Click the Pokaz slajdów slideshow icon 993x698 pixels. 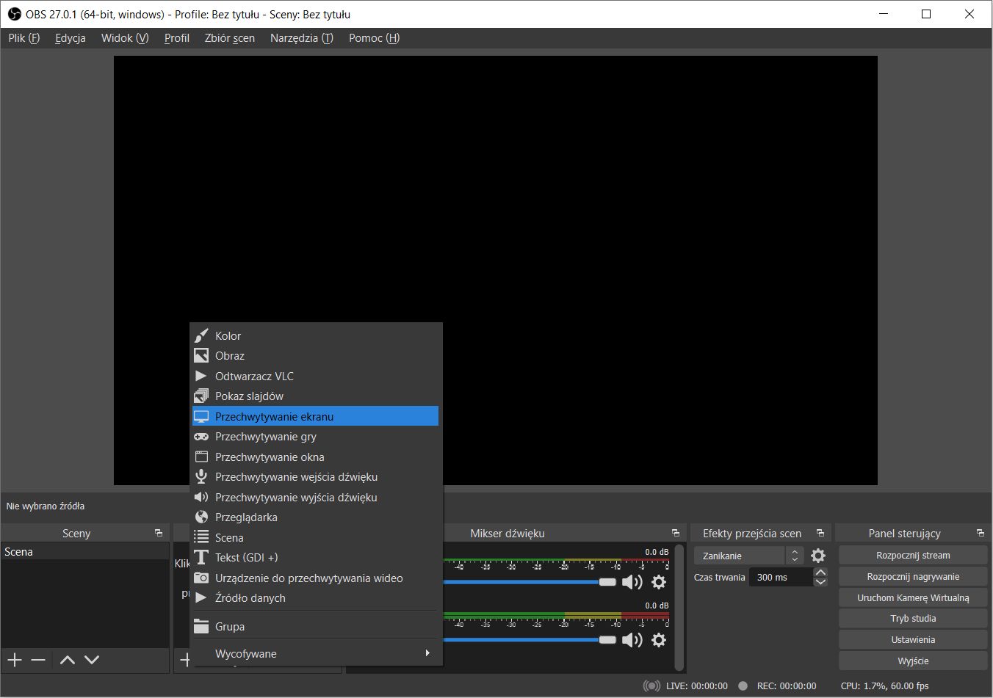click(201, 396)
